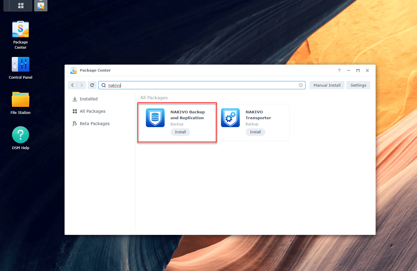Open Manual Install
417x271 pixels.
(327, 85)
